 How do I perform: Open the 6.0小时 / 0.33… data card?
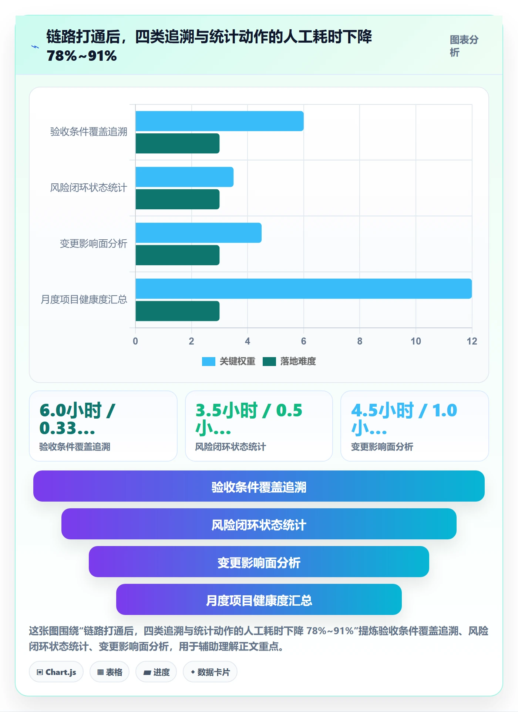point(103,426)
